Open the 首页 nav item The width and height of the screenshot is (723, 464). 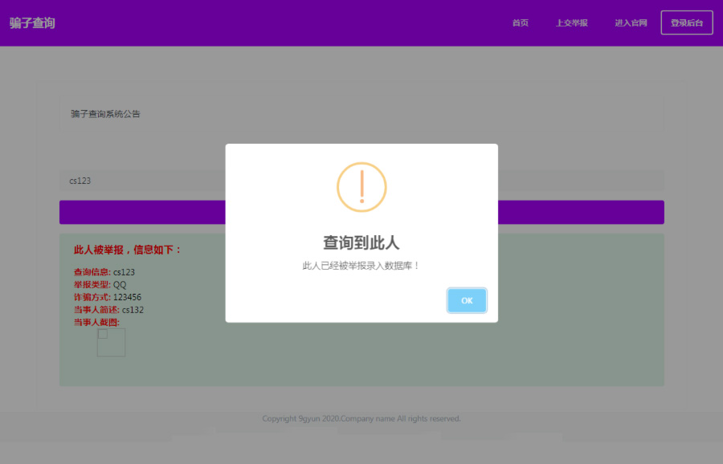point(521,23)
